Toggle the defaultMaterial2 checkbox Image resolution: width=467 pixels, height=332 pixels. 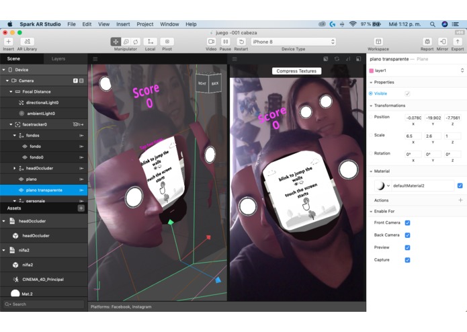point(460,185)
